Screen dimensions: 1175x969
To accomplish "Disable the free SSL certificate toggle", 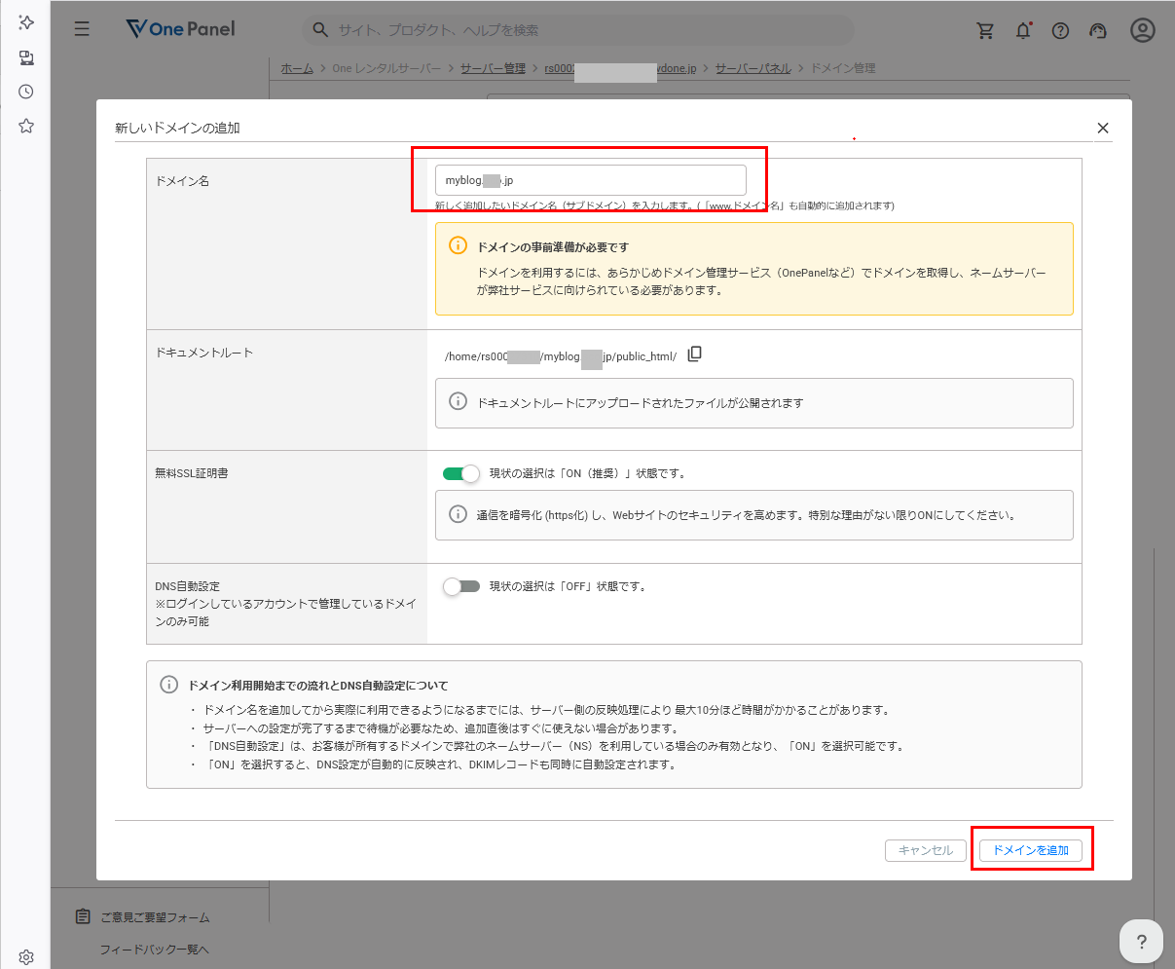I will (x=461, y=474).
